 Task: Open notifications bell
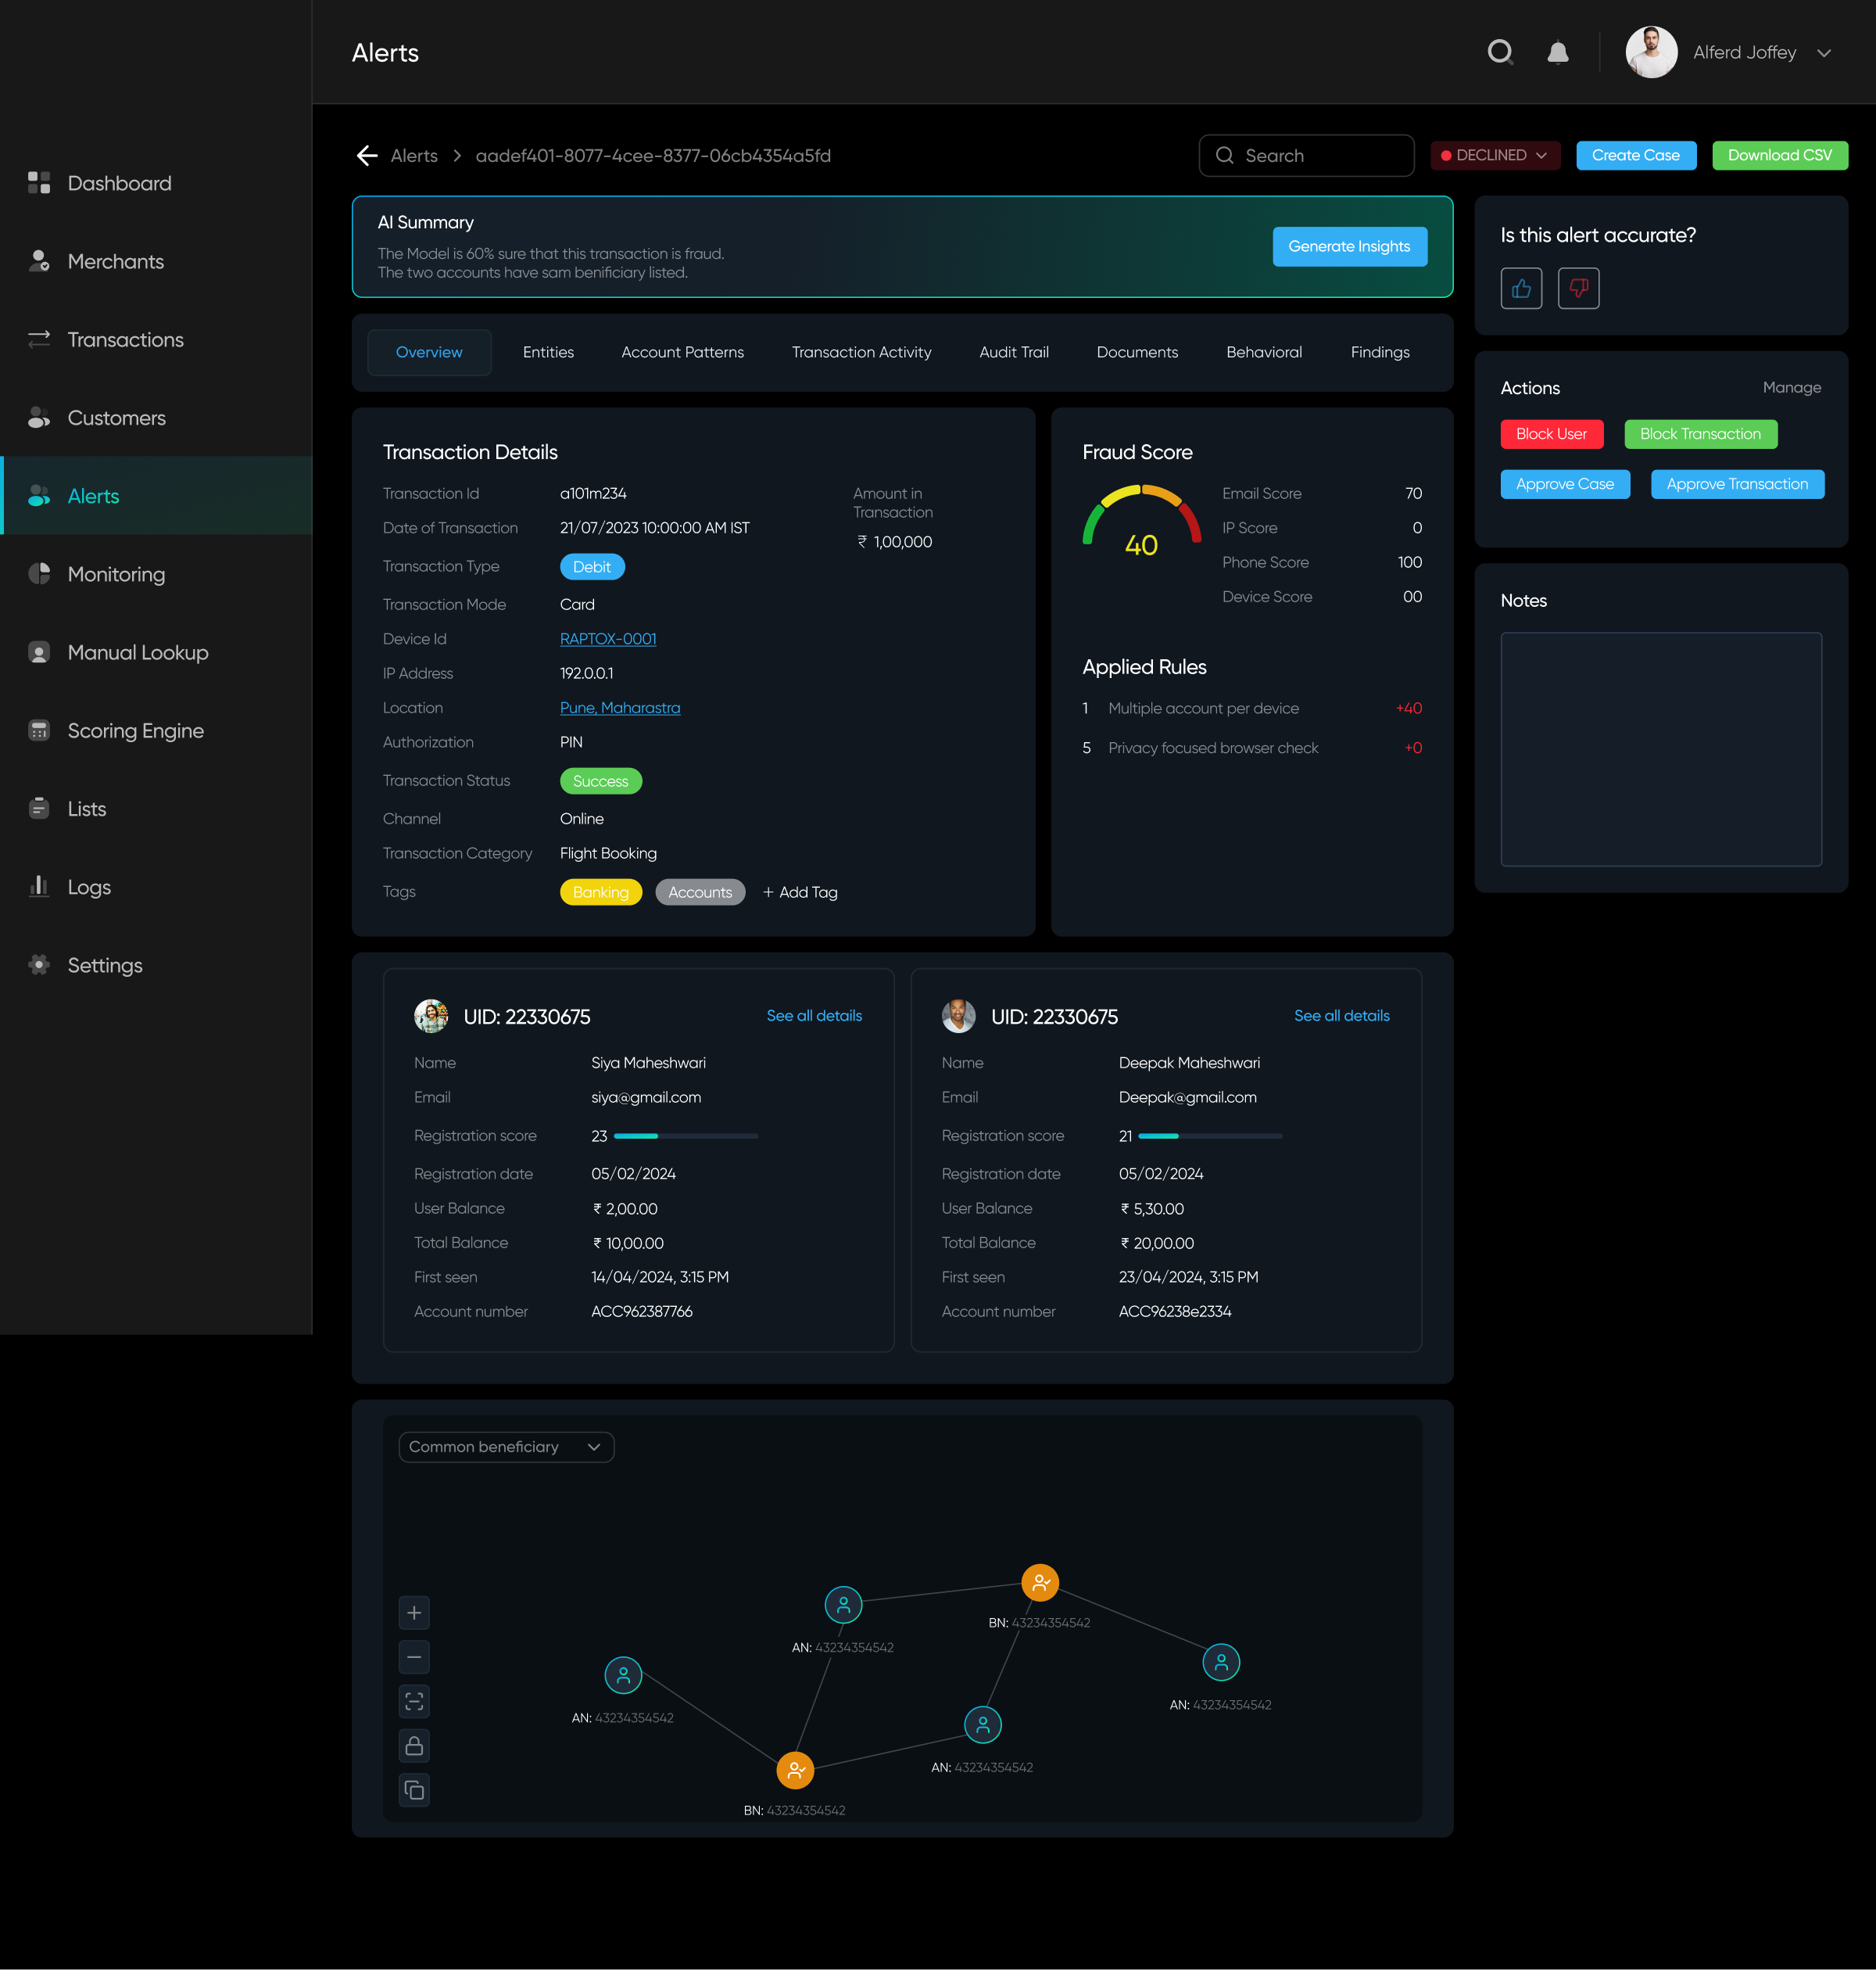(1558, 52)
